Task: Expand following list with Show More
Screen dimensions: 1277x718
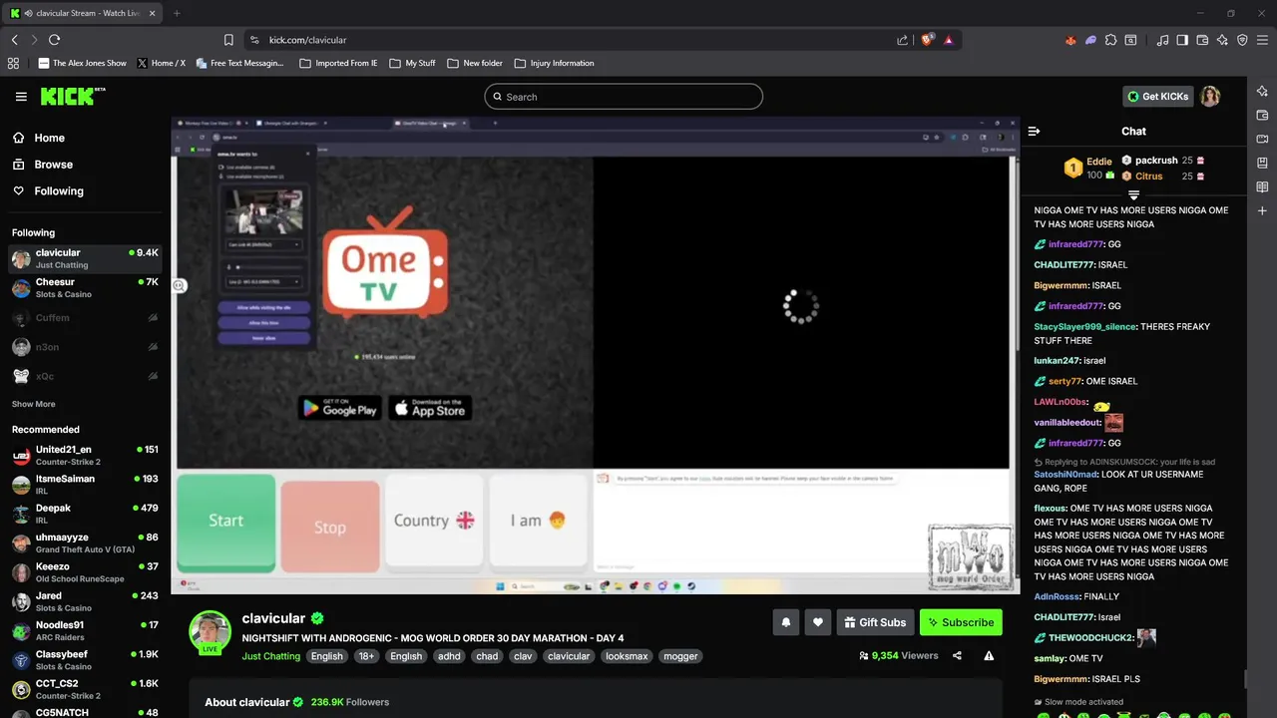Action: [34, 404]
